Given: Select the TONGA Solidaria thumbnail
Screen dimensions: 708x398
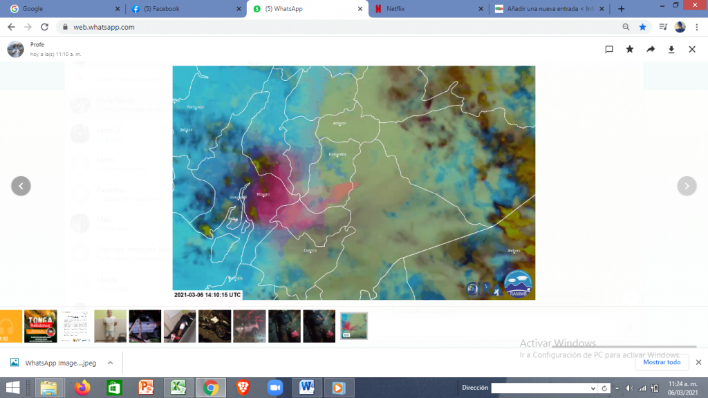Looking at the screenshot, I should (41, 326).
